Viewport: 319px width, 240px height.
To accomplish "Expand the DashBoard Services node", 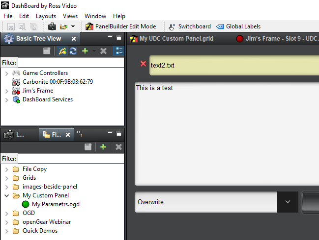I will (6, 100).
